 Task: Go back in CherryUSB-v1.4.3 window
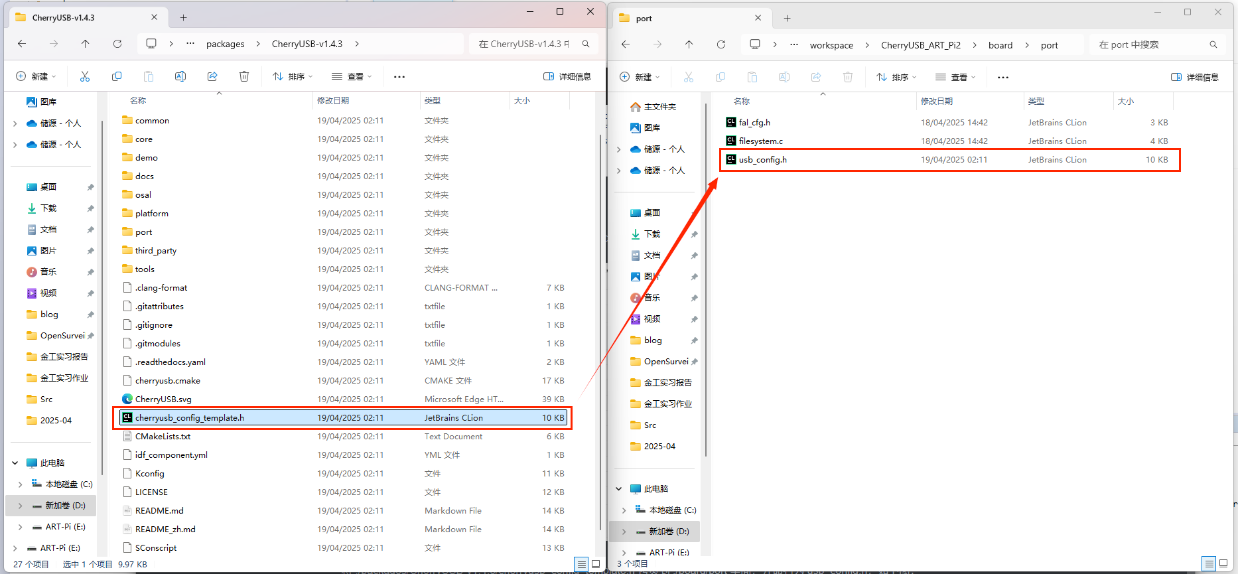tap(22, 44)
